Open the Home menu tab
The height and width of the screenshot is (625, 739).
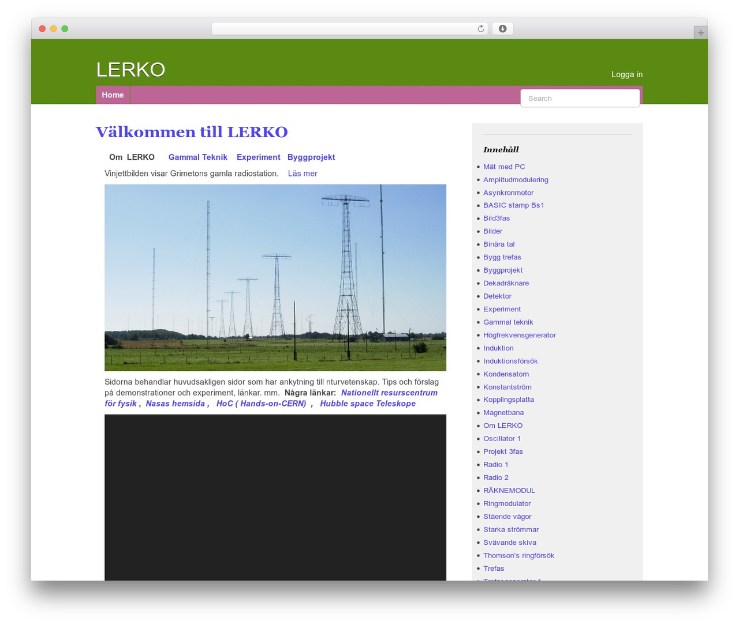pyautogui.click(x=113, y=95)
